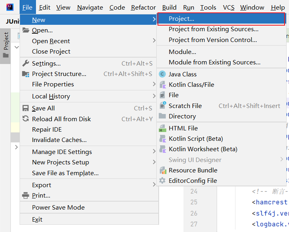Click the Settings wrench icon
Image resolution: width=289 pixels, height=232 pixels.
tap(26, 64)
